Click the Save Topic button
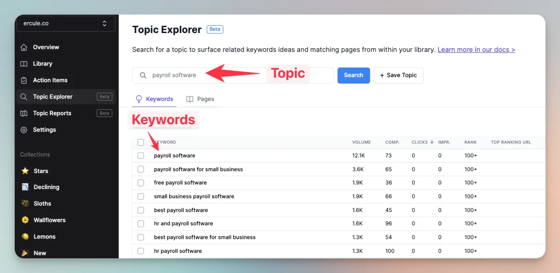 tap(398, 75)
